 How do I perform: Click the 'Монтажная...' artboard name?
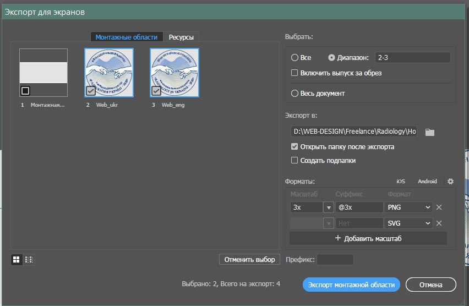47,105
